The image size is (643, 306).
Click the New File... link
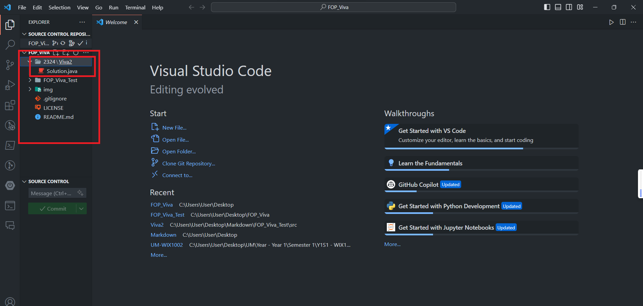point(174,128)
